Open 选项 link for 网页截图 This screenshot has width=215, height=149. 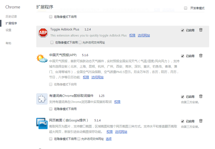click(109, 139)
